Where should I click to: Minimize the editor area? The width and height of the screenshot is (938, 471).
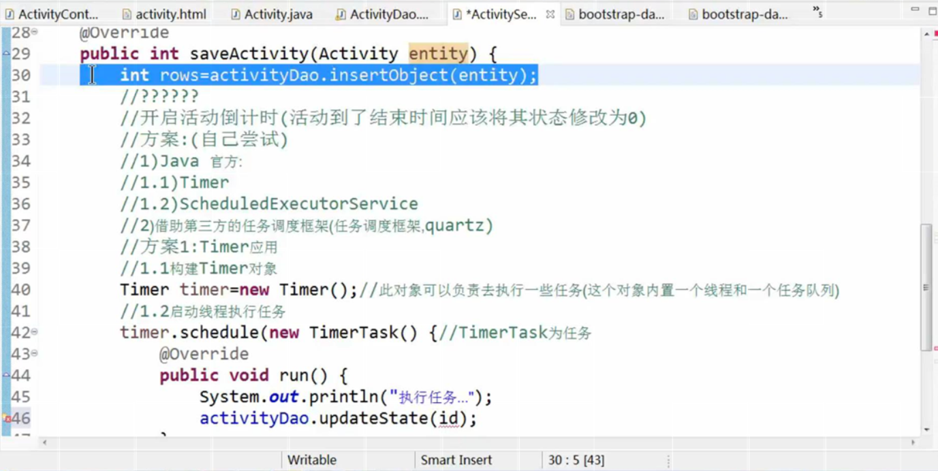[x=915, y=10]
